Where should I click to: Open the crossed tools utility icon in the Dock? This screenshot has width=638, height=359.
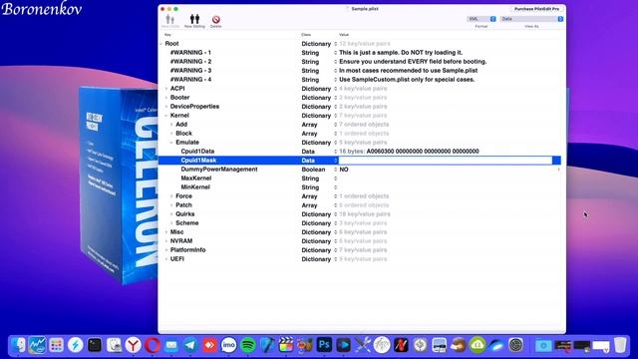(363, 346)
